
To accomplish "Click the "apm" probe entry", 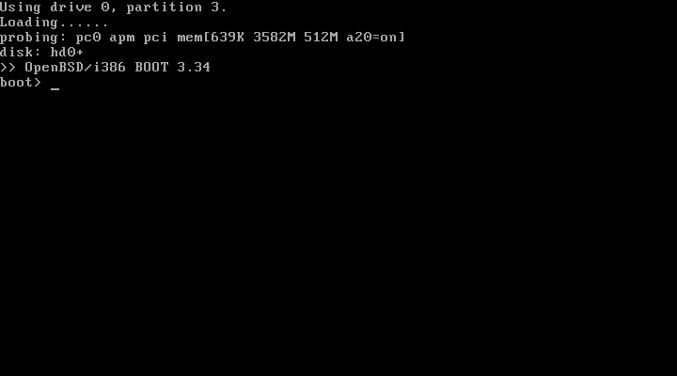I will point(121,39).
